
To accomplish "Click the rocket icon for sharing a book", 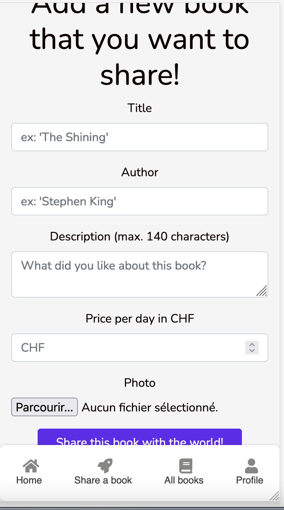I will click(x=104, y=466).
